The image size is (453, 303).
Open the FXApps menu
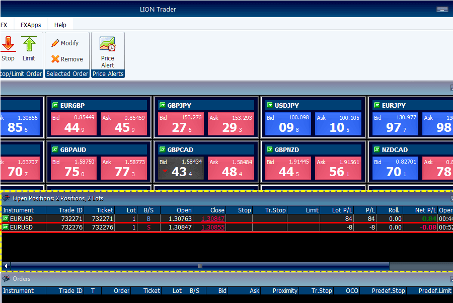31,25
